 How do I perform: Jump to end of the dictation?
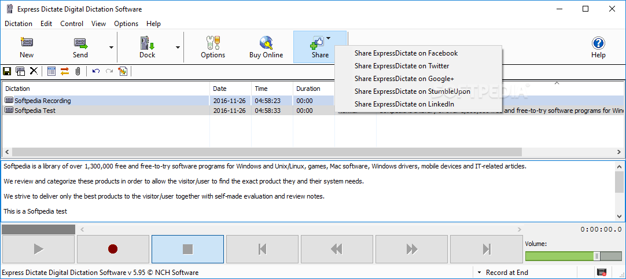(x=486, y=249)
